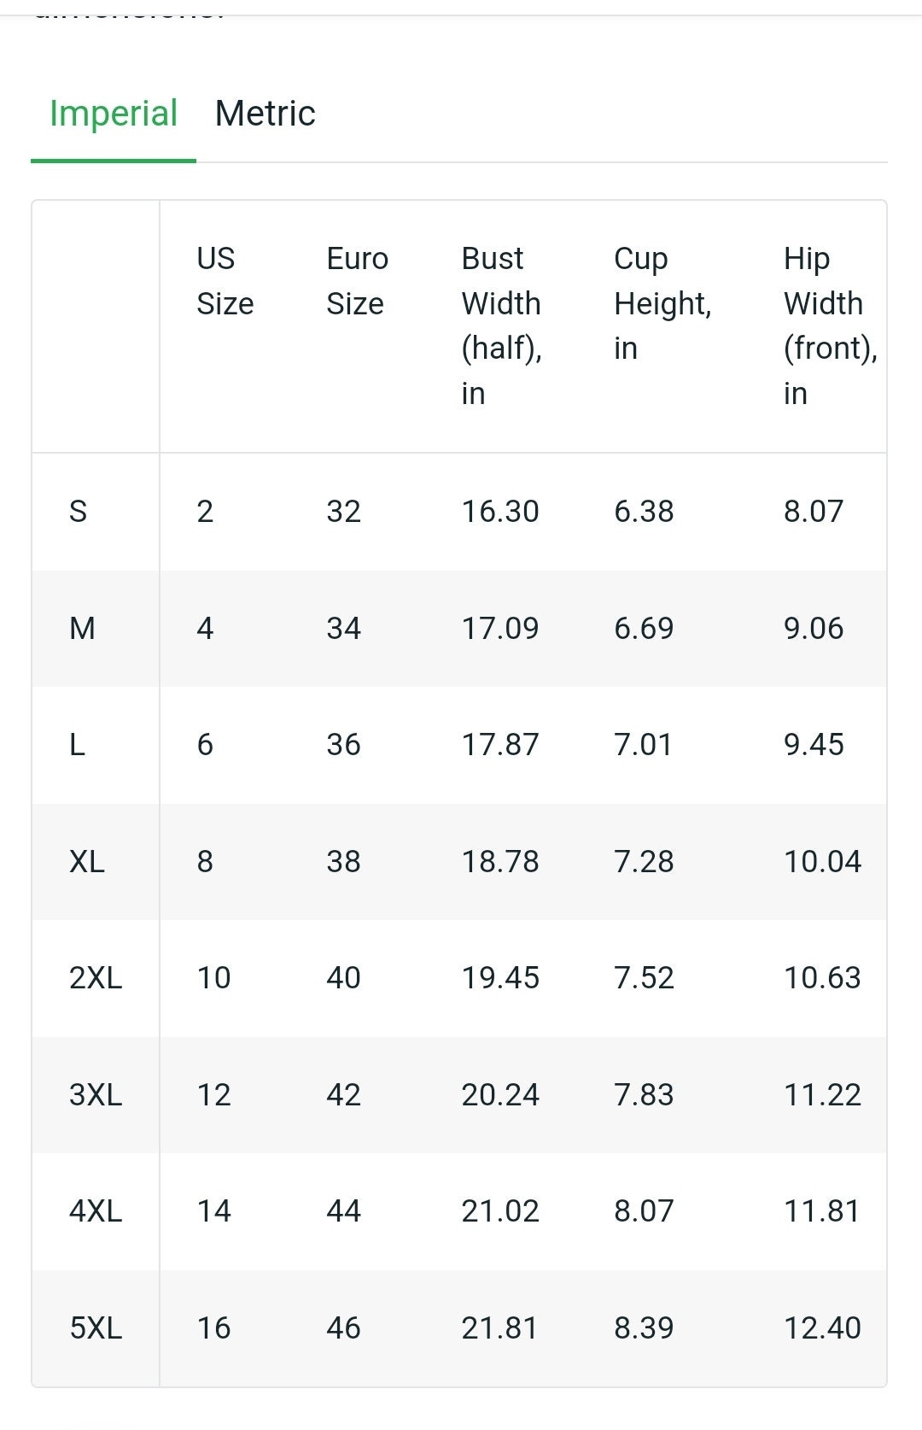The width and height of the screenshot is (922, 1430).
Task: Select the 2XL size row label
Action: 96,978
